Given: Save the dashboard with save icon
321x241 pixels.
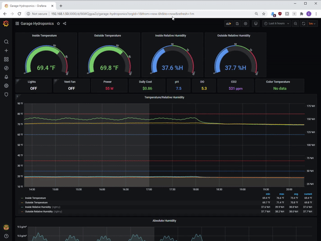Looking at the screenshot, I should click(x=237, y=24).
